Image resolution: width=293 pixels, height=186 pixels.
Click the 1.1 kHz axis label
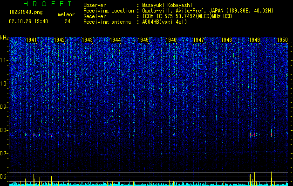point(4,60)
